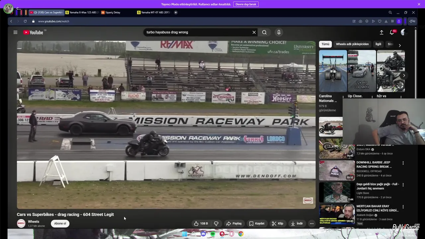
Task: Open the Windows Start button on the taskbar
Action: (184, 234)
